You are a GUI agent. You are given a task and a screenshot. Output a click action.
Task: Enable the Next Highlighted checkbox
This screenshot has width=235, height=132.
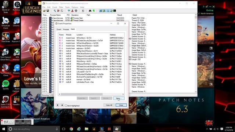click(x=66, y=106)
